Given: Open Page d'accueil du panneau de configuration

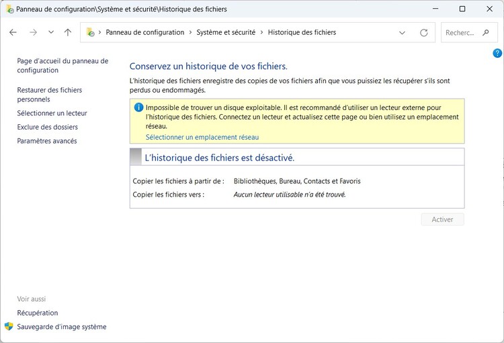Looking at the screenshot, I should point(62,66).
